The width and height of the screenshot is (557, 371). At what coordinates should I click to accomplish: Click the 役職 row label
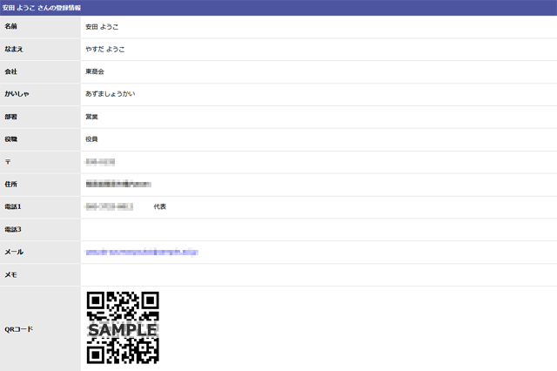pyautogui.click(x=10, y=139)
